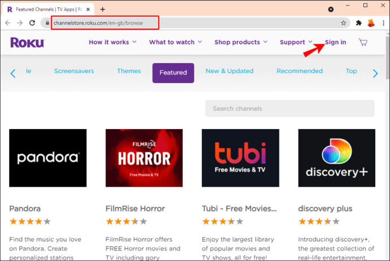Click the Tubi - Free Movies title
The image size is (390, 261).
coord(239,208)
